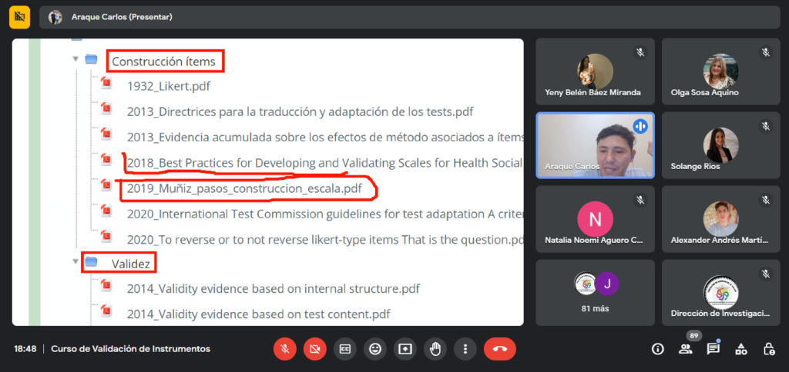Image resolution: width=789 pixels, height=372 pixels.
Task: Click muted mic icon on Dirección de Investigaci tile
Action: [766, 274]
